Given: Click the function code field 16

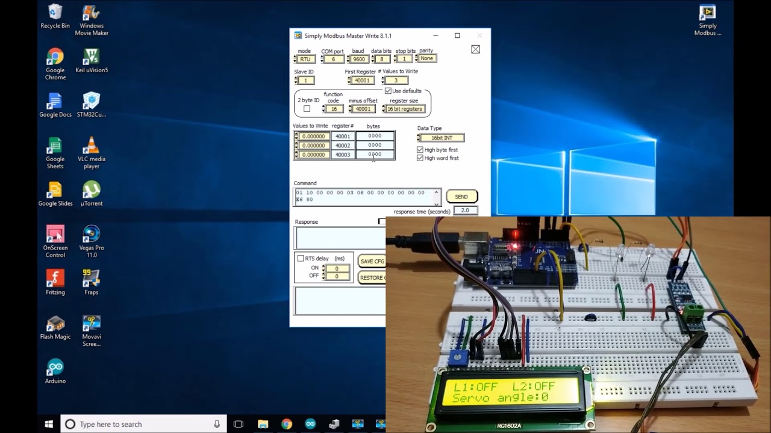Looking at the screenshot, I should [x=334, y=109].
